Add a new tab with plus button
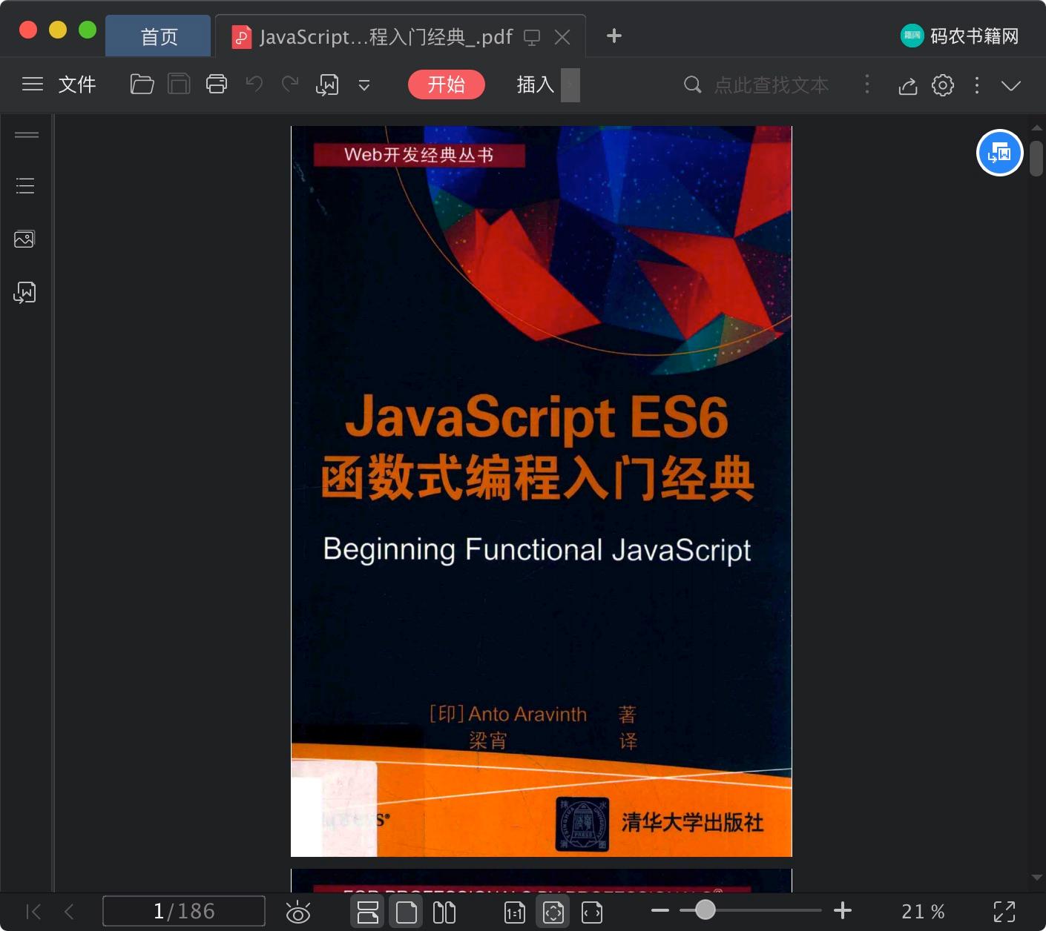Image resolution: width=1046 pixels, height=931 pixels. pyautogui.click(x=614, y=36)
